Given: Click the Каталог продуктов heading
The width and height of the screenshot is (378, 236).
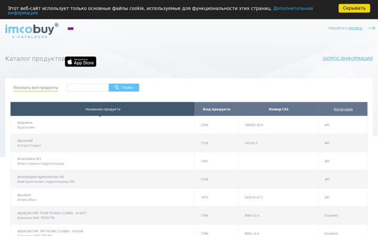Looking at the screenshot, I should 35,59.
